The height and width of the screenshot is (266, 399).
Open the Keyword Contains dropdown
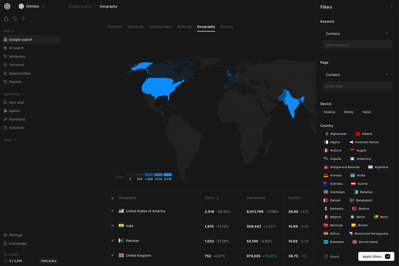click(x=357, y=33)
